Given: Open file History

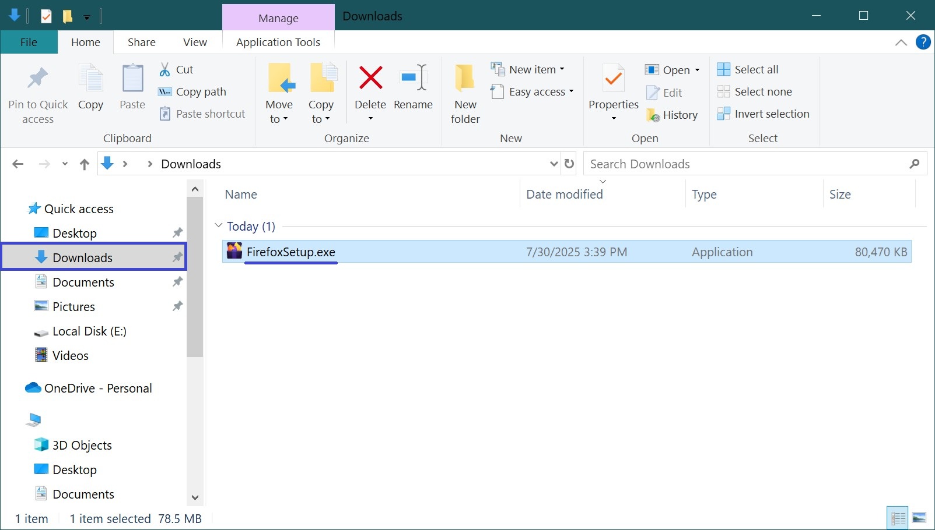Looking at the screenshot, I should (672, 115).
